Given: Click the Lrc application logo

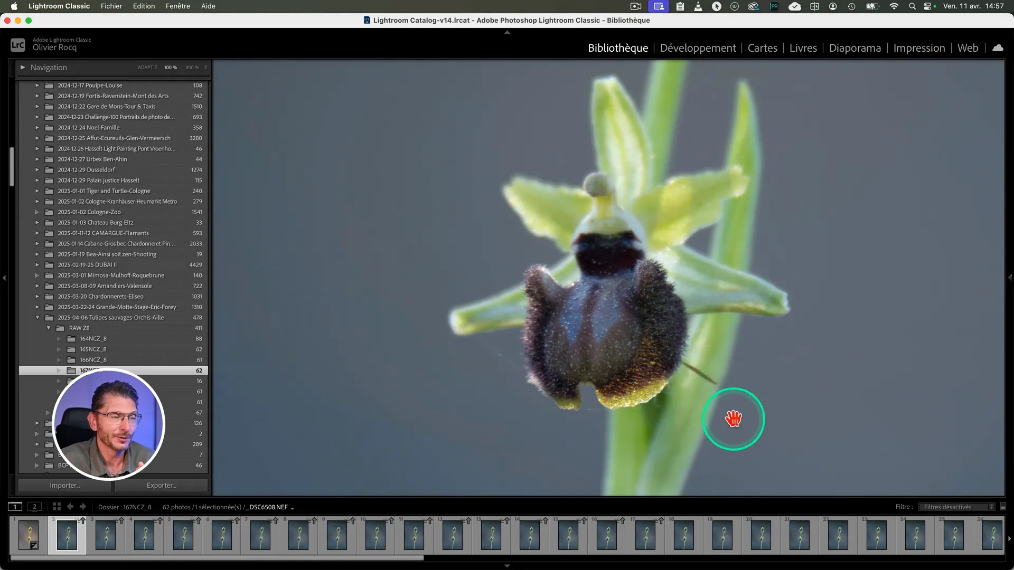Looking at the screenshot, I should pos(17,45).
